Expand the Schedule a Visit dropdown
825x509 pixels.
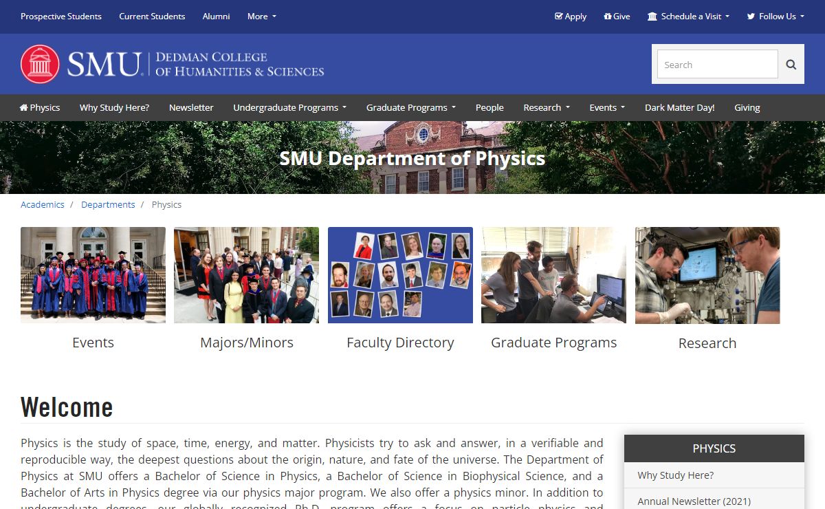point(688,17)
